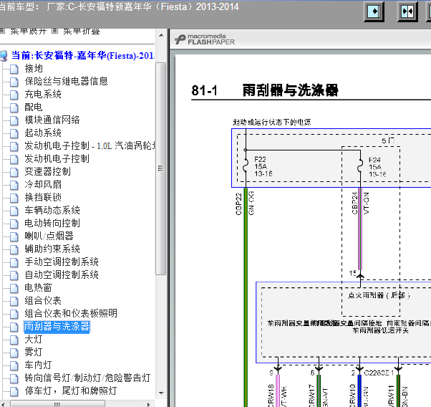Screen dimensions: 431x407
Task: Click the page icon next to 电热窗
Action: [x=14, y=288]
